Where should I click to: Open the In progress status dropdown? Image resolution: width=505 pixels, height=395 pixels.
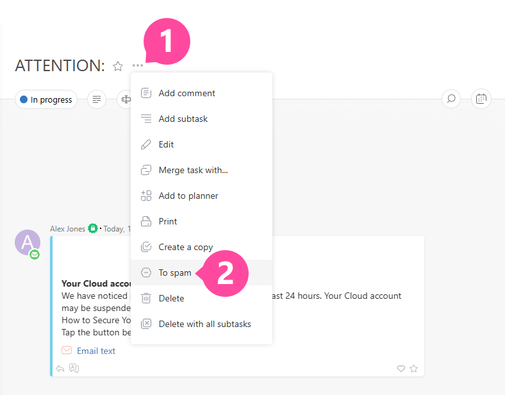(46, 99)
